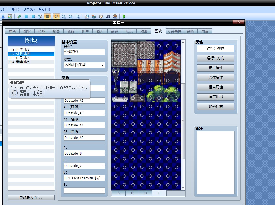Click the 梯子属性 ladder button
This screenshot has width=275, height=205.
click(216, 68)
